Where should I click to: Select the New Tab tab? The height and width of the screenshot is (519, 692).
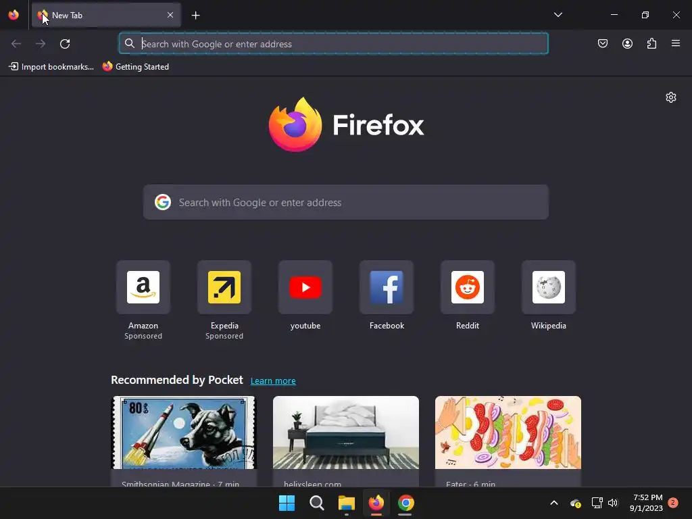tap(106, 15)
